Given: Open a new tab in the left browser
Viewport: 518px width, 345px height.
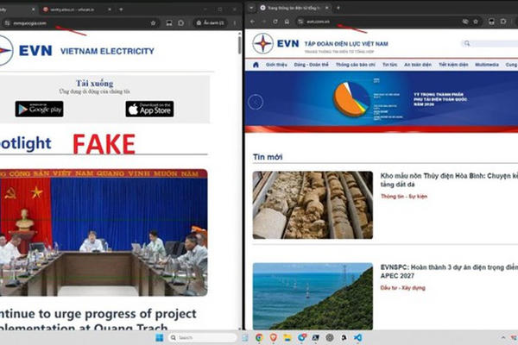Looking at the screenshot, I should point(121,9).
